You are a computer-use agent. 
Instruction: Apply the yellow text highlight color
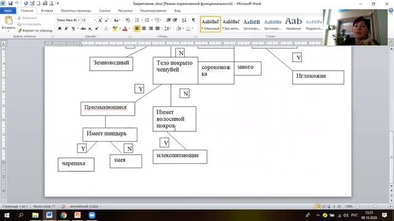pos(115,29)
